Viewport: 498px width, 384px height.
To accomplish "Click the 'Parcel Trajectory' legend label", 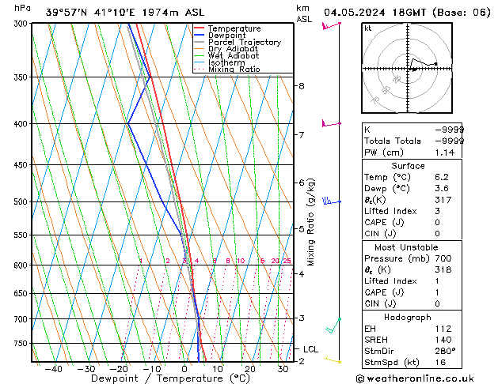I will click(245, 42).
